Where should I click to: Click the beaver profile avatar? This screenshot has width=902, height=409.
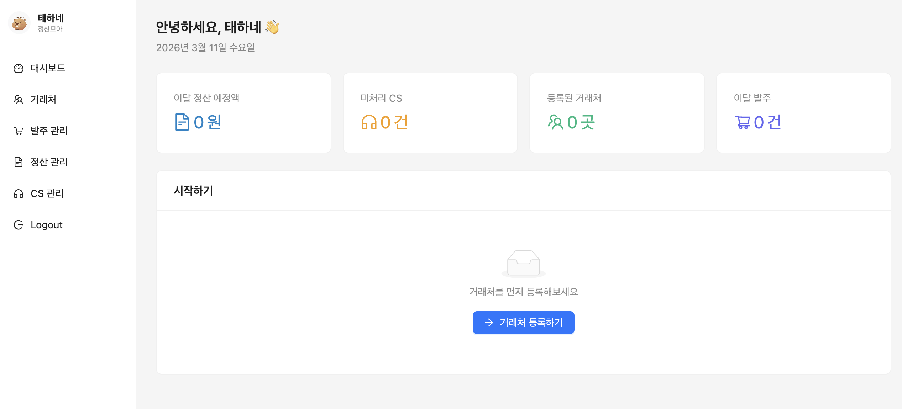pos(19,23)
